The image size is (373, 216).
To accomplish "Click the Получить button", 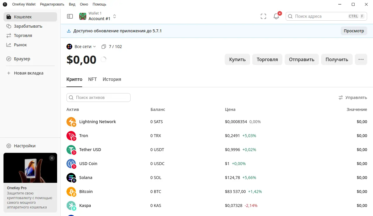I will pos(337,59).
